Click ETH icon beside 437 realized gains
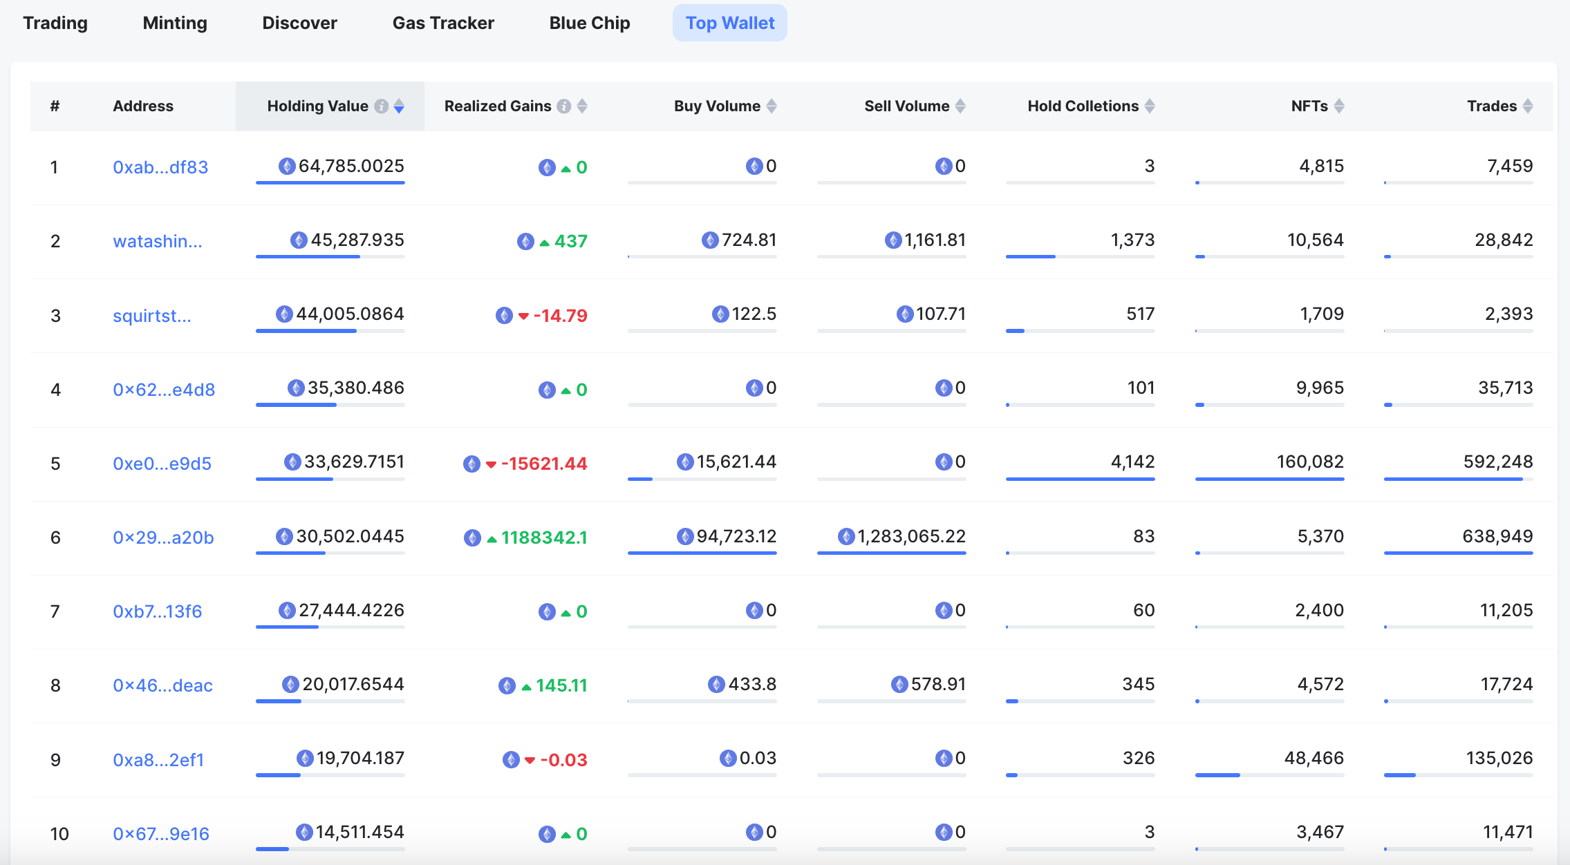The height and width of the screenshot is (865, 1570). (x=525, y=241)
